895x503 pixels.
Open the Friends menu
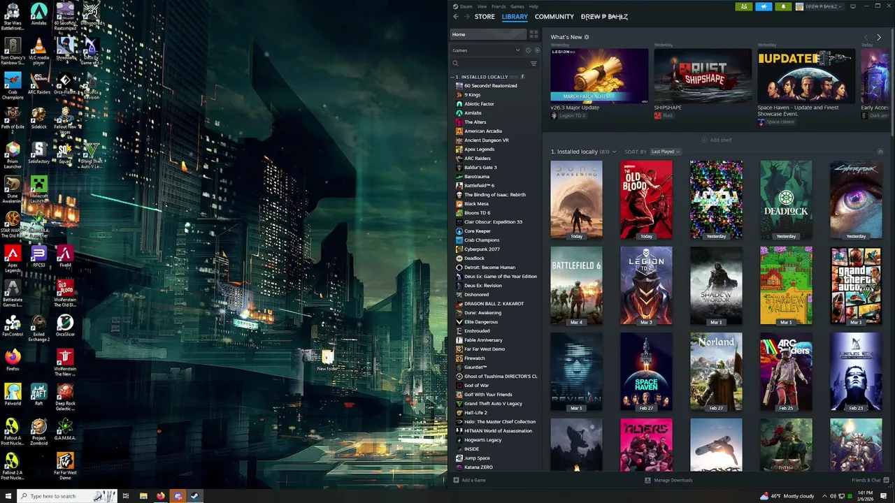coord(499,6)
